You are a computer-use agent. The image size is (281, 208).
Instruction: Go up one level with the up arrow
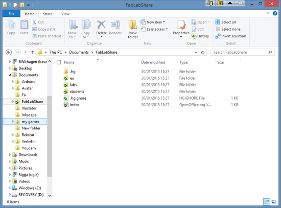32,52
